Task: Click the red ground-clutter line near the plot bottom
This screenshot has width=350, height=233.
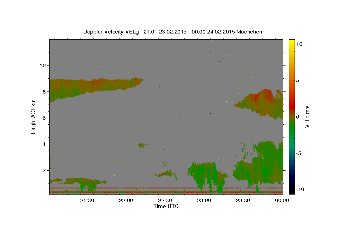Action: pyautogui.click(x=166, y=188)
